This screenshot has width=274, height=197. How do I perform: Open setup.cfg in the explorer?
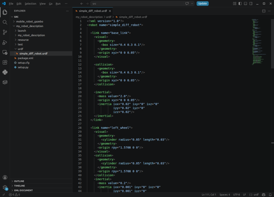tap(41, 63)
